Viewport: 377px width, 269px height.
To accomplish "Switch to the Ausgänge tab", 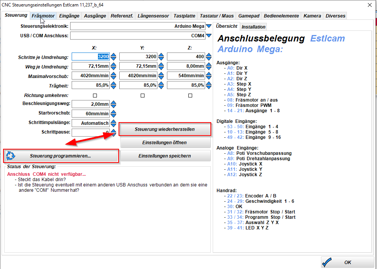I will (95, 16).
